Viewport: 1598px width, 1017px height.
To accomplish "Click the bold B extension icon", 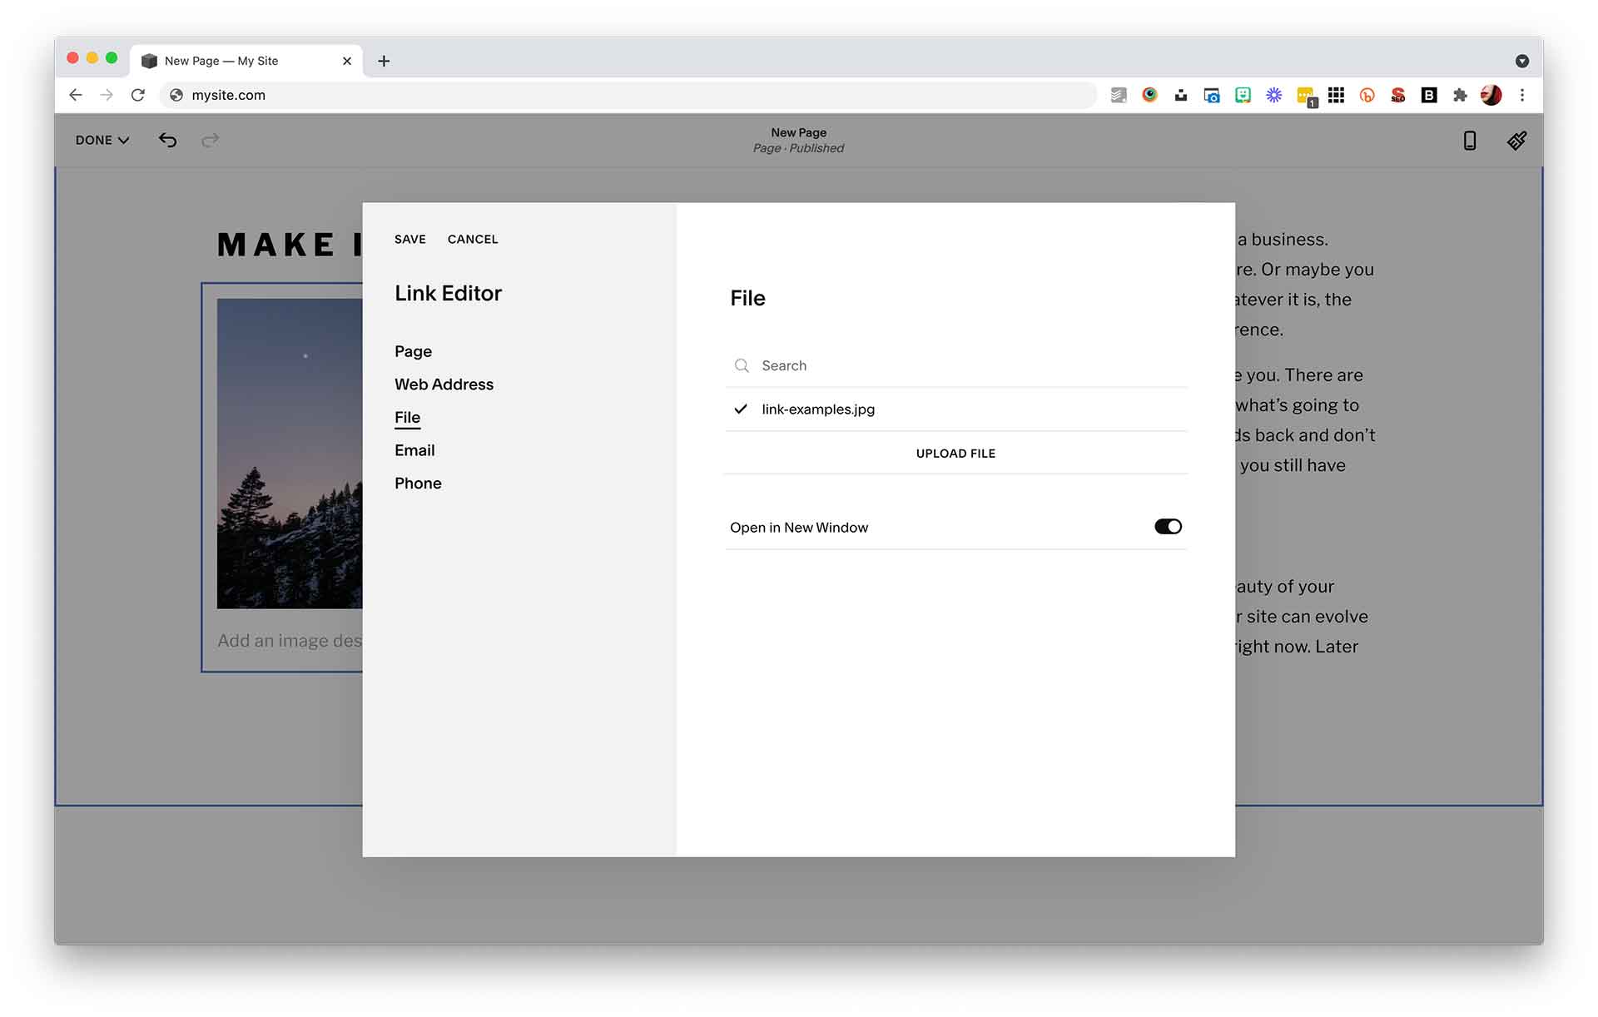I will [1429, 95].
